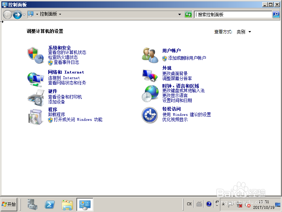Image resolution: width=282 pixels, height=212 pixels.
Task: Click 查看您的计算机状态 link
Action: pos(67,52)
